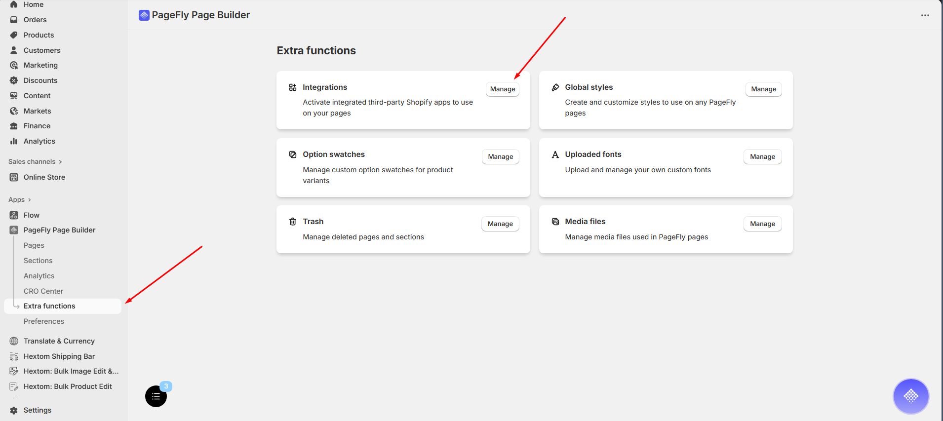The height and width of the screenshot is (421, 943).
Task: Manage Uploaded fonts
Action: [763, 156]
